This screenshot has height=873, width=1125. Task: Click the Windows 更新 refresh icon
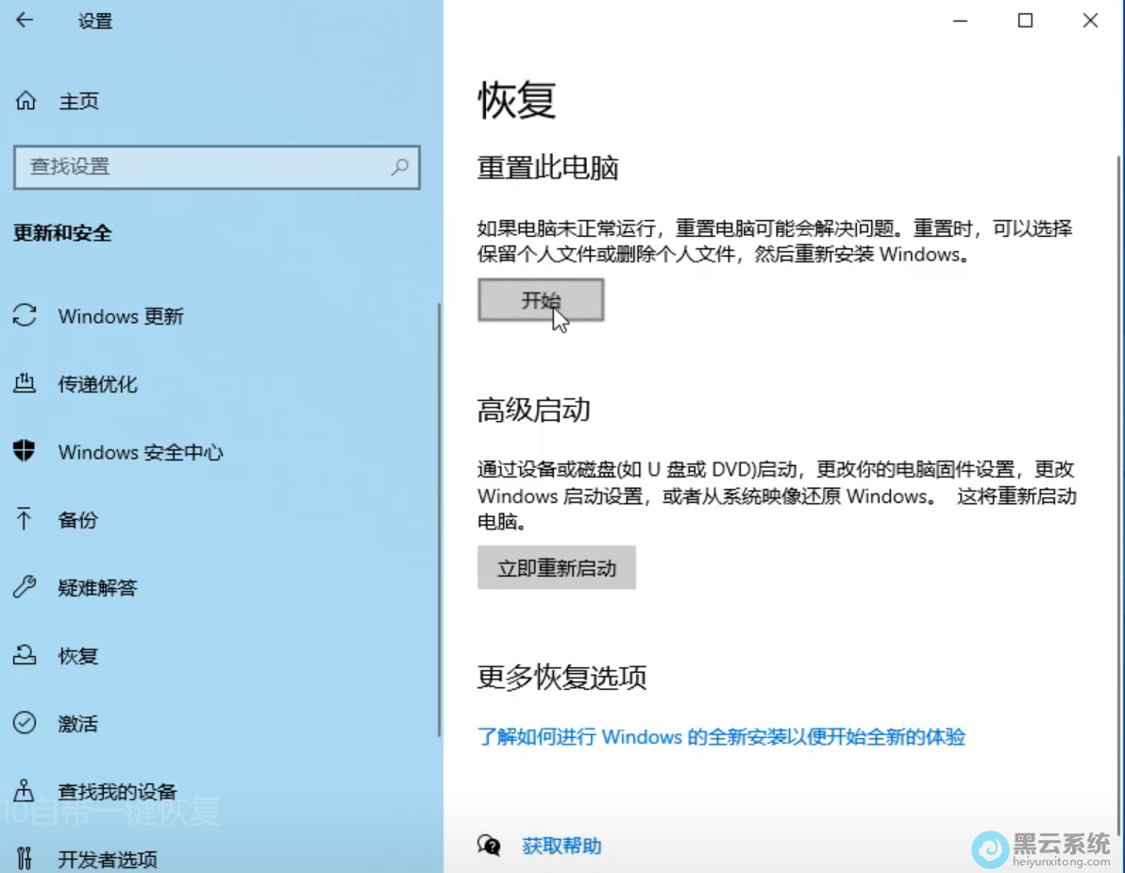(25, 316)
